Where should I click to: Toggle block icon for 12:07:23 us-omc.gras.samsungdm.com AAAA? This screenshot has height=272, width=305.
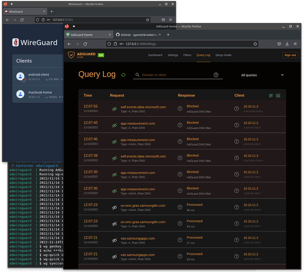pos(114,207)
